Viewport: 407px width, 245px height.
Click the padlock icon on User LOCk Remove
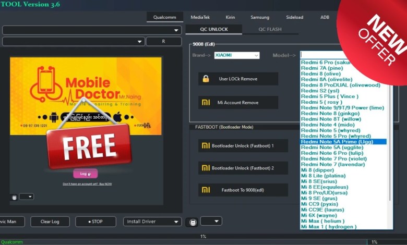tap(206, 79)
